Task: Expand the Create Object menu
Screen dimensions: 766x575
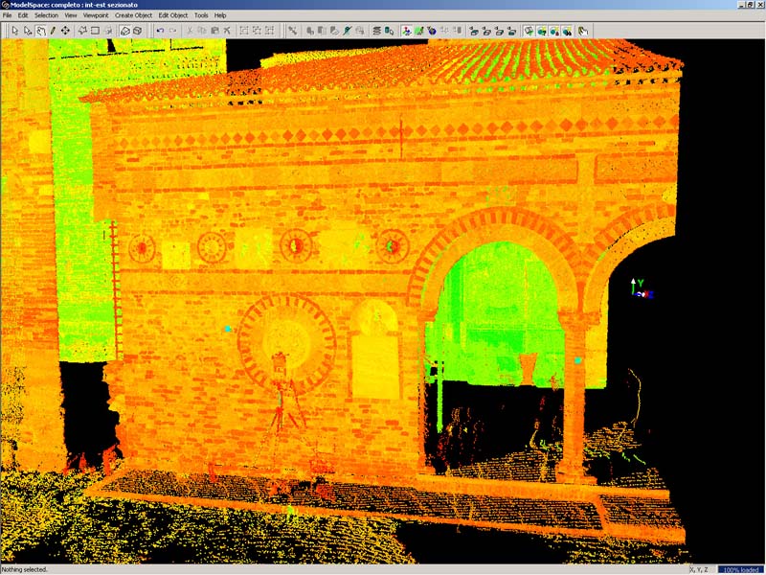Action: click(134, 15)
